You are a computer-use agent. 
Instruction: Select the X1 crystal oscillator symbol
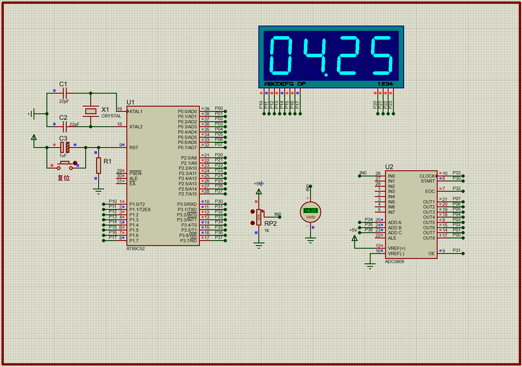91,111
